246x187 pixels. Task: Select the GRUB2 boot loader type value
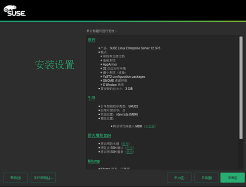tap(133, 106)
